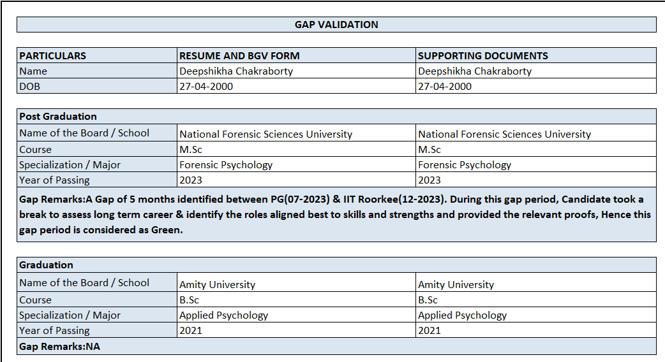Click the Gap Remarks:NA cell
Viewport: 665px width, 362px height.
(x=60, y=346)
